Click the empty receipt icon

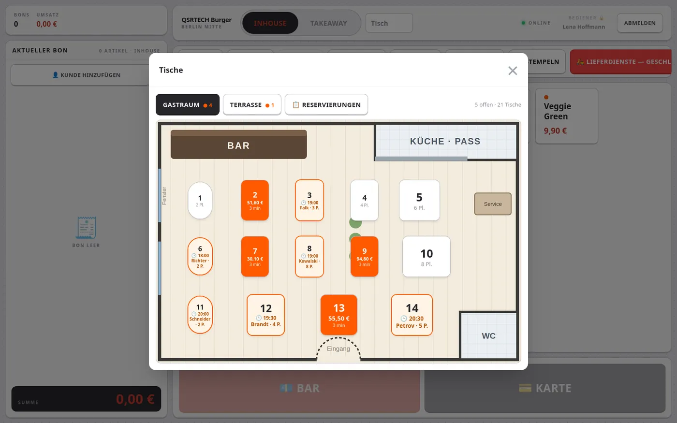click(x=86, y=228)
